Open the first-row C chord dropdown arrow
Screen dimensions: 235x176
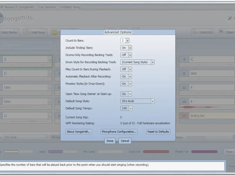(50, 60)
